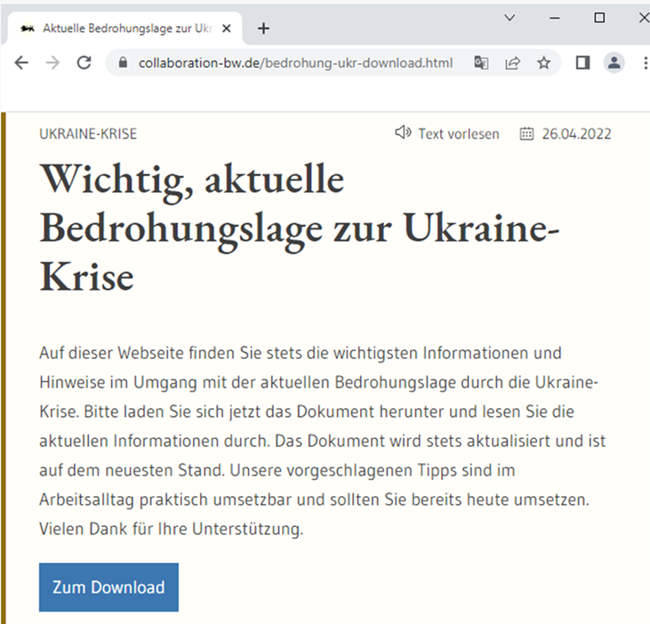Click the headline Wichtig, aktuelle Bedrohungslage
This screenshot has height=624, width=650.
point(300,228)
